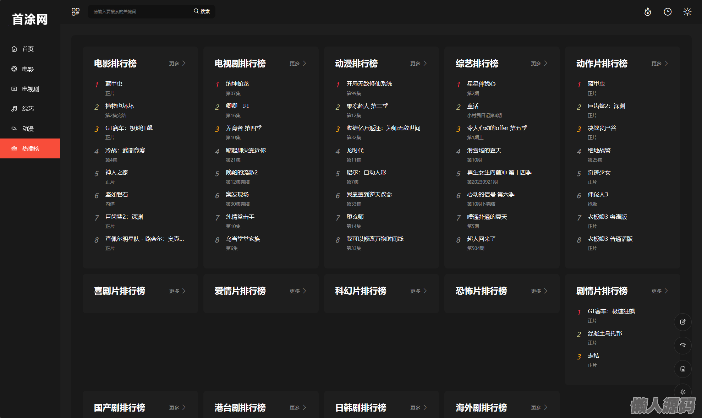Click the floating refresh arrow button
This screenshot has height=418, width=702.
682,345
